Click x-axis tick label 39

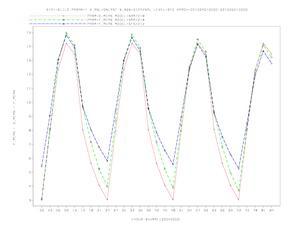coord(148,210)
